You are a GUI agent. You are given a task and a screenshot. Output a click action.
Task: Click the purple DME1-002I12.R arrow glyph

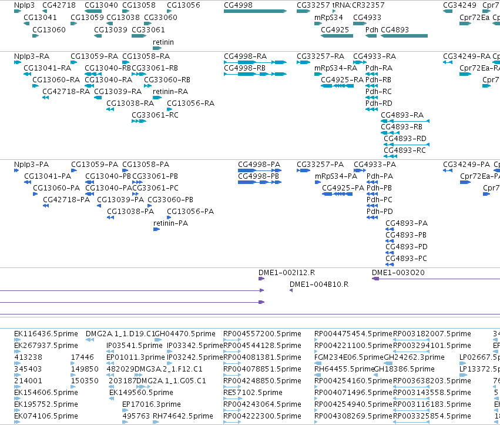[x=261, y=279]
